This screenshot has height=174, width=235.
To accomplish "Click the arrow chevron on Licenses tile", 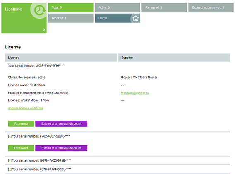I will coord(44,30).
